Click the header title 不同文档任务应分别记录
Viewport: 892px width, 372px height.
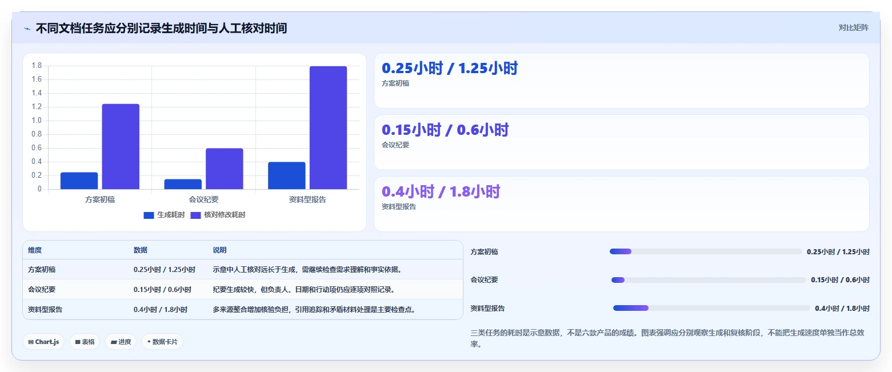click(x=161, y=28)
